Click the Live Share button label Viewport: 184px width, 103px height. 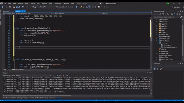pyautogui.click(x=177, y=7)
